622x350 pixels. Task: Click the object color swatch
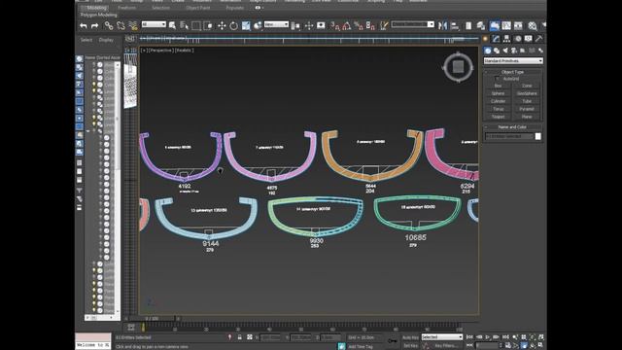coord(537,136)
